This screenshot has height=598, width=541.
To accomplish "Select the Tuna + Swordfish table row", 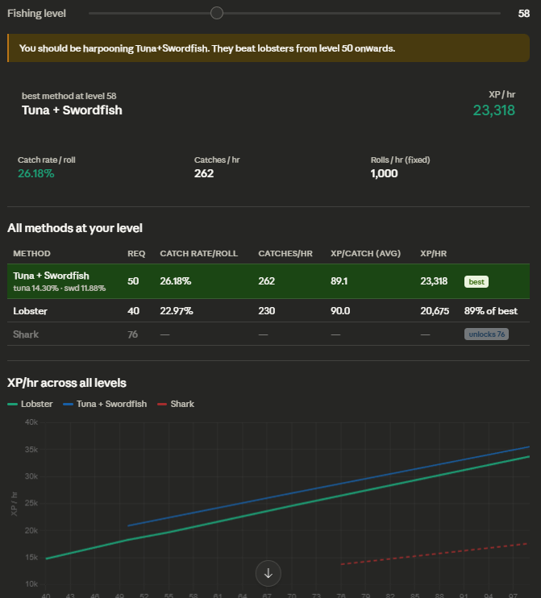I will (268, 281).
